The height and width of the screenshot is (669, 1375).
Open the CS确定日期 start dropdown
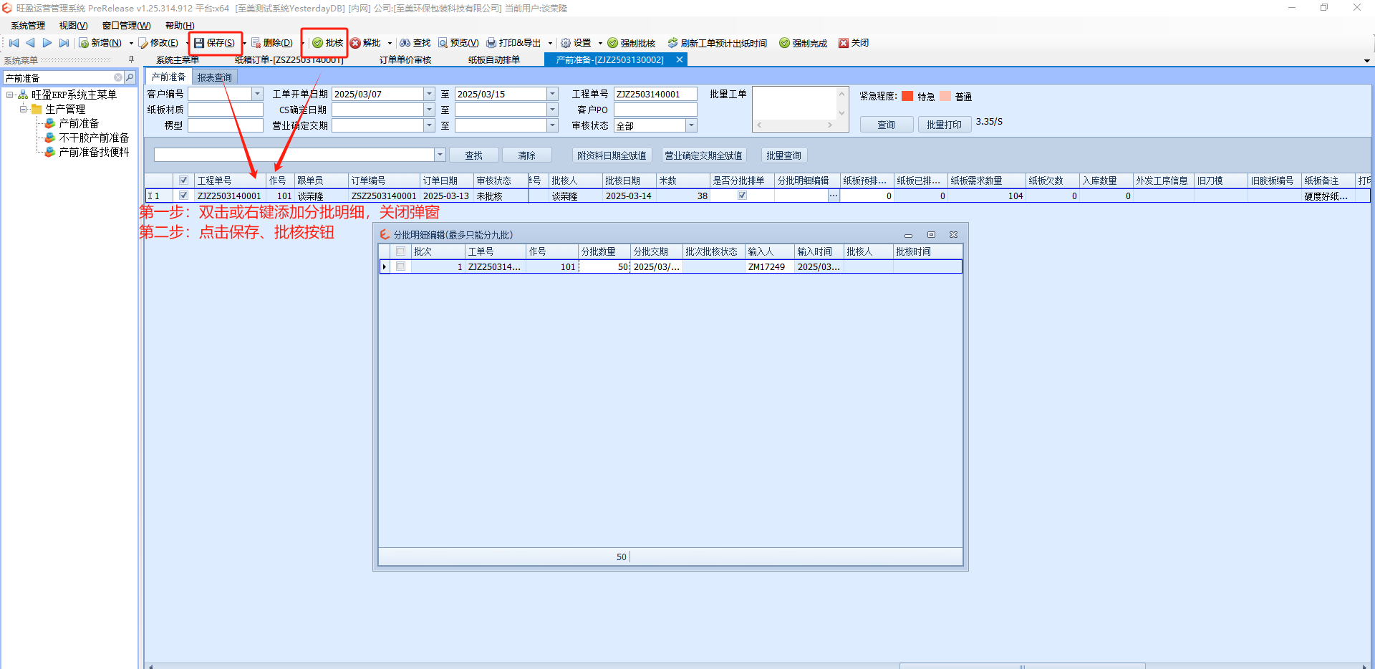[429, 110]
